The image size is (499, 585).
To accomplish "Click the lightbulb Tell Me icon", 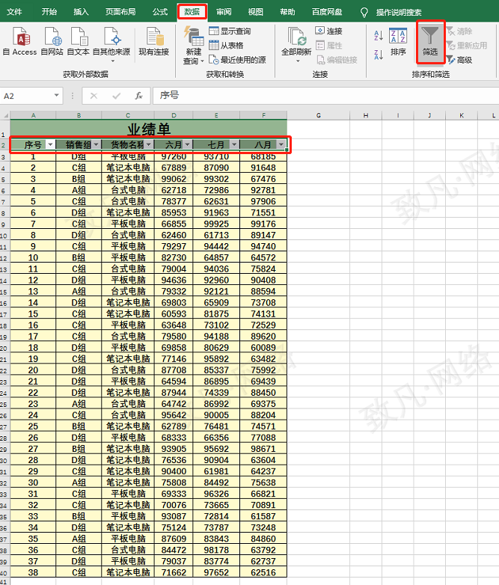I will [x=364, y=12].
